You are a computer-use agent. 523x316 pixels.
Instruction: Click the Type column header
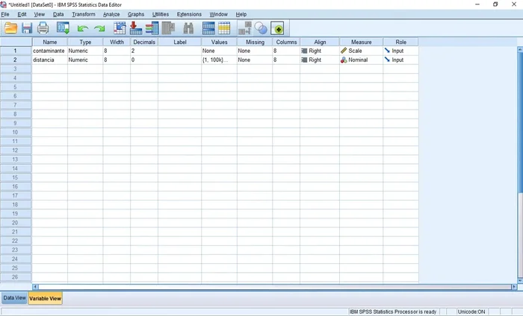pos(85,42)
